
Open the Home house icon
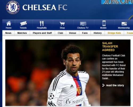[9, 23]
